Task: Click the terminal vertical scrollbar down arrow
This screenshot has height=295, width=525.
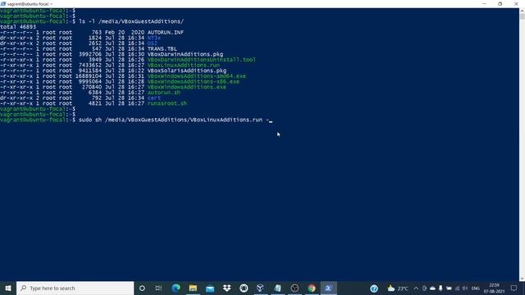Action: [522, 279]
